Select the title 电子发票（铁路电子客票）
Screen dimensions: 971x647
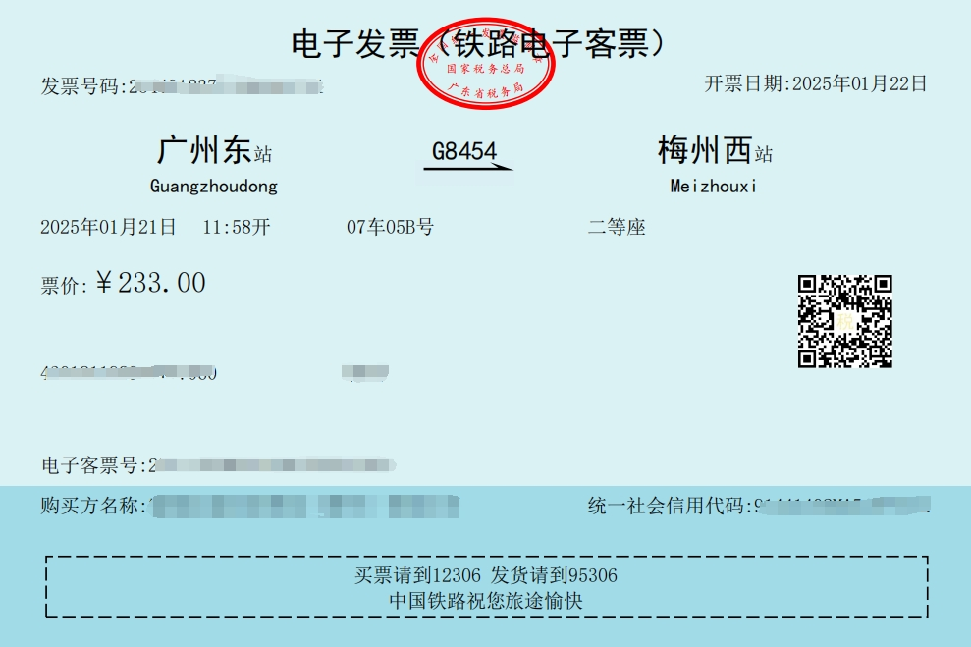(x=479, y=44)
